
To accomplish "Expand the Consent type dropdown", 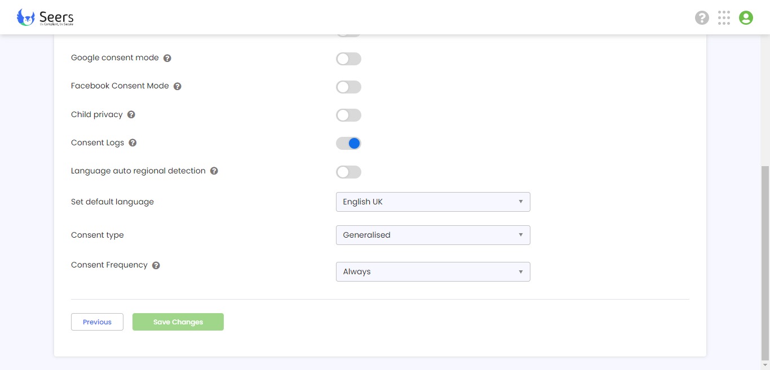I will pyautogui.click(x=432, y=235).
